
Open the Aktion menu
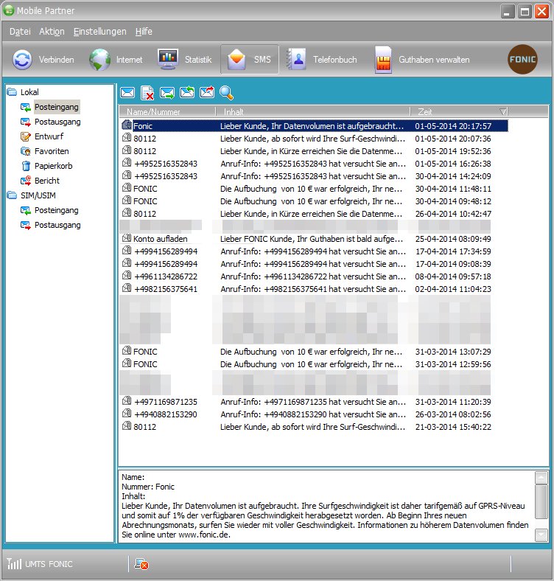[x=52, y=32]
